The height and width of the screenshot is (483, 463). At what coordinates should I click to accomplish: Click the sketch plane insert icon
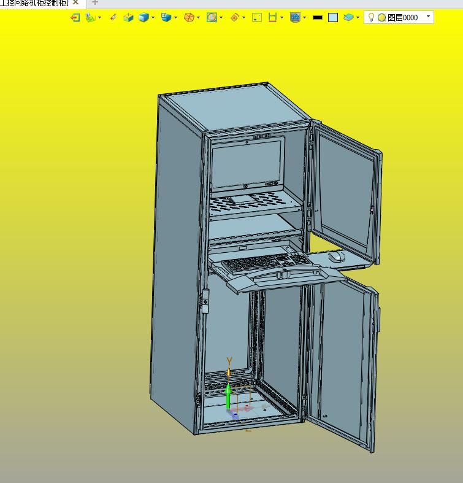click(x=90, y=17)
